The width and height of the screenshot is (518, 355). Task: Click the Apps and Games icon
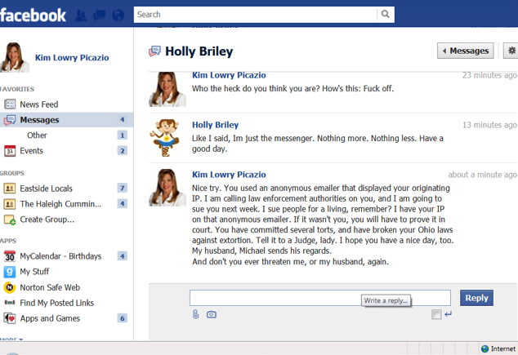click(x=10, y=318)
